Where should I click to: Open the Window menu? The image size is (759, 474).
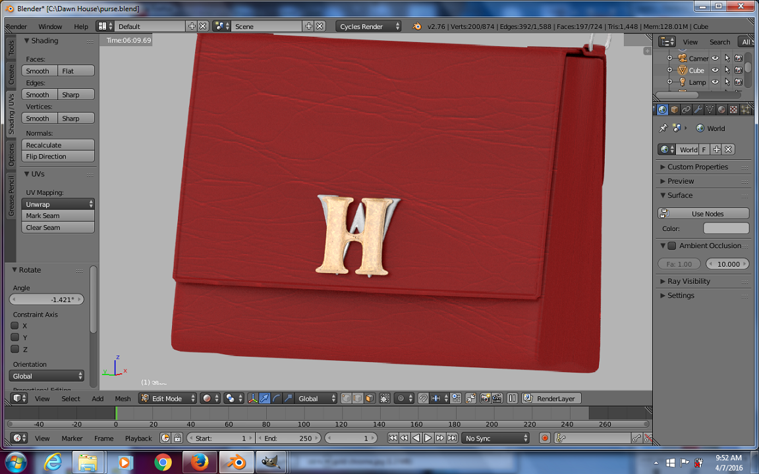click(x=50, y=26)
